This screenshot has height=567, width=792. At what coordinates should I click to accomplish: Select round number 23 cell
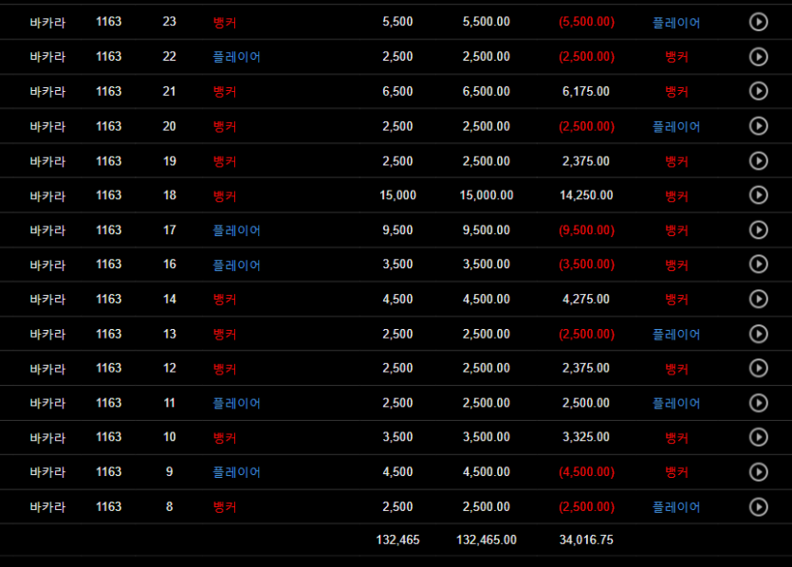tap(169, 22)
